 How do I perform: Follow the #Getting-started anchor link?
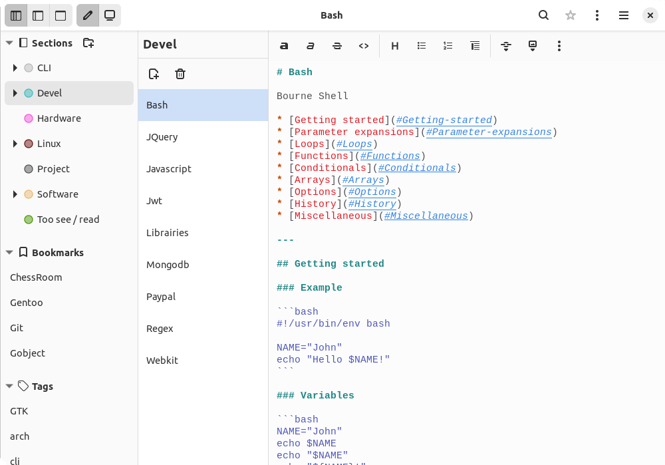pos(444,120)
